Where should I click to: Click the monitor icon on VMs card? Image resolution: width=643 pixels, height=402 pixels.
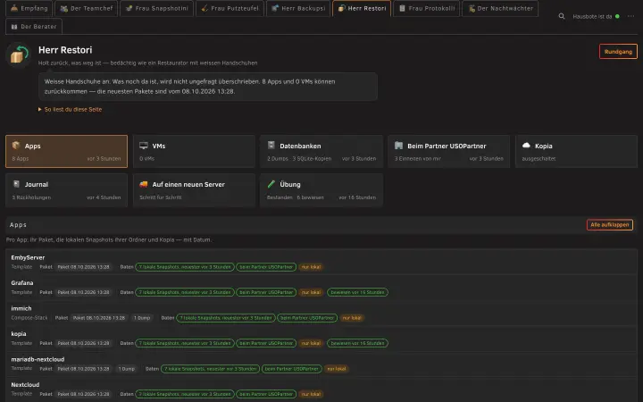(144, 146)
